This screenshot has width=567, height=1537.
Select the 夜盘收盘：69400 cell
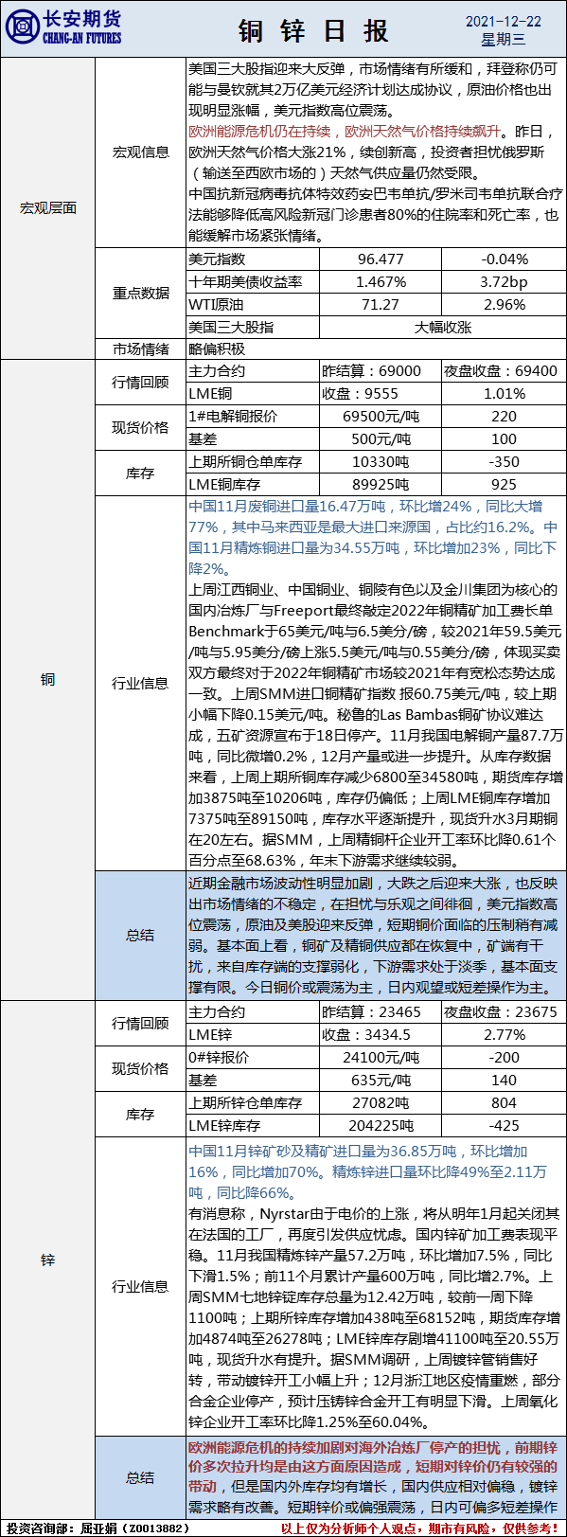click(x=504, y=371)
